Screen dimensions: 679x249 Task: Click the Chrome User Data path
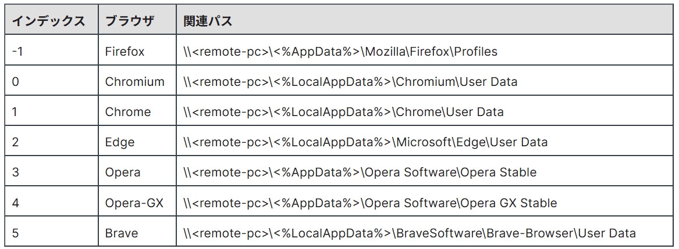(343, 112)
